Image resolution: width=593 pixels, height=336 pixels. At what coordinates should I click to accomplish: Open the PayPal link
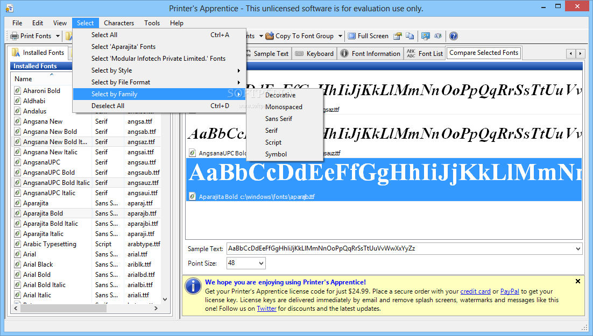pos(510,291)
